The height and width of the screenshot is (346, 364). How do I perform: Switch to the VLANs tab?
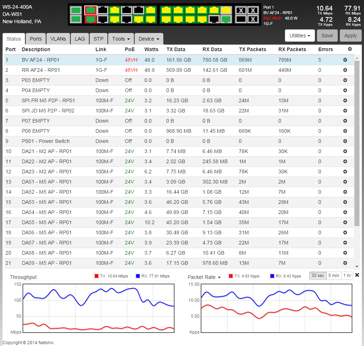click(x=58, y=39)
